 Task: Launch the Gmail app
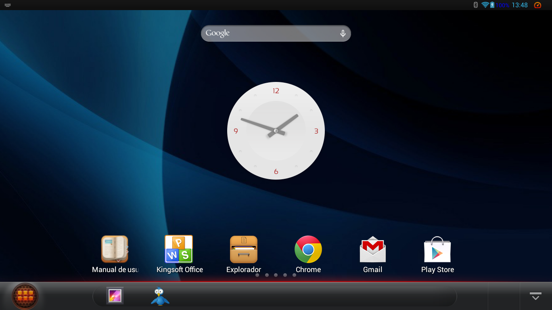(372, 249)
